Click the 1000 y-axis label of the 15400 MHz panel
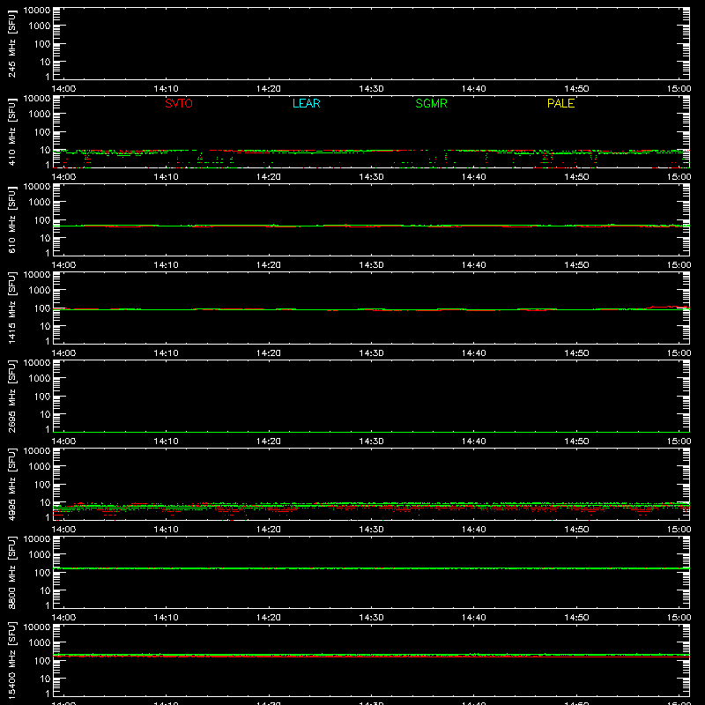The image size is (705, 705). (x=40, y=643)
